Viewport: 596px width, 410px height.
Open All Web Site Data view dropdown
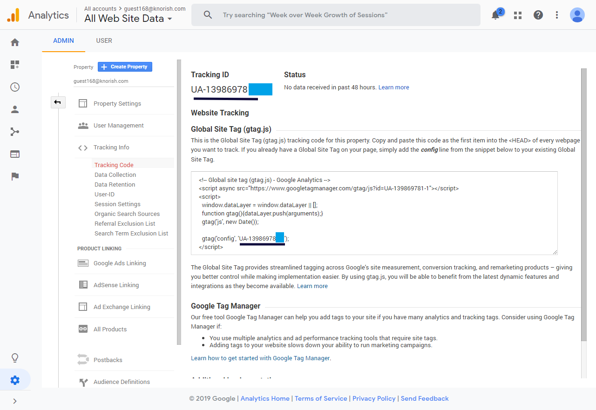point(128,19)
